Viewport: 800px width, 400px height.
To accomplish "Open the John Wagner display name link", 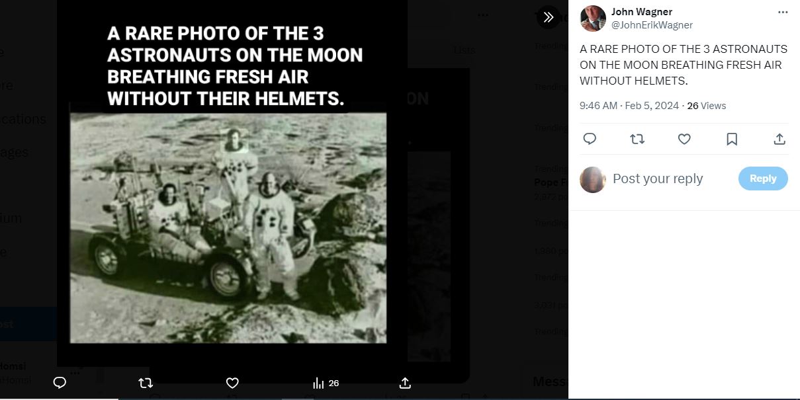I will [x=641, y=12].
